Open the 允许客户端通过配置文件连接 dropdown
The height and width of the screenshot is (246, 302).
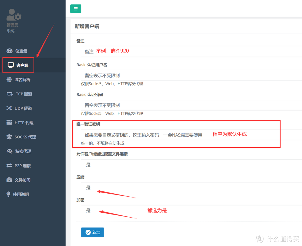click(x=185, y=164)
